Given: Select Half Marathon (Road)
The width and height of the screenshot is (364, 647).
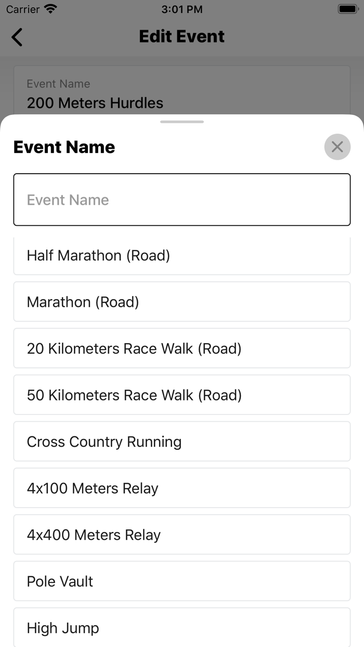Looking at the screenshot, I should tap(182, 255).
